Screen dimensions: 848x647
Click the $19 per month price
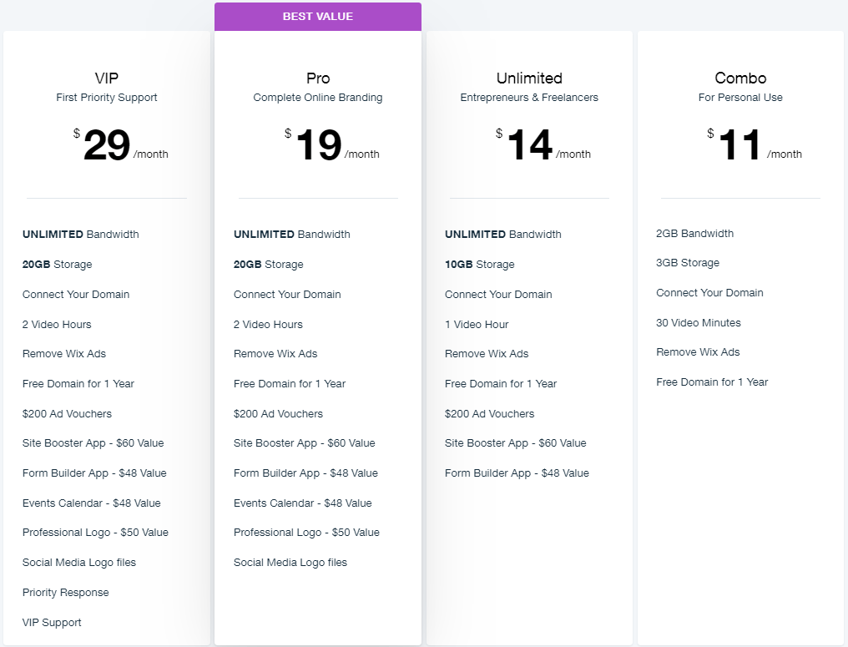click(x=332, y=145)
